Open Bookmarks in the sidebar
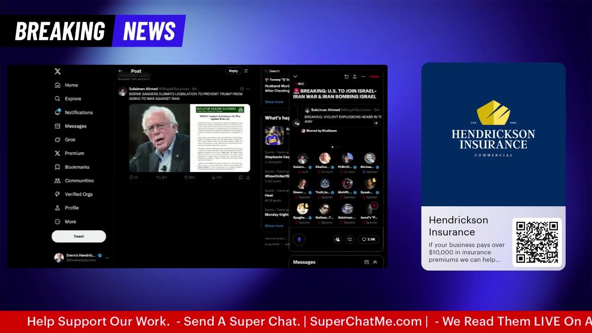Screen dimensions: 592x333 [72, 167]
